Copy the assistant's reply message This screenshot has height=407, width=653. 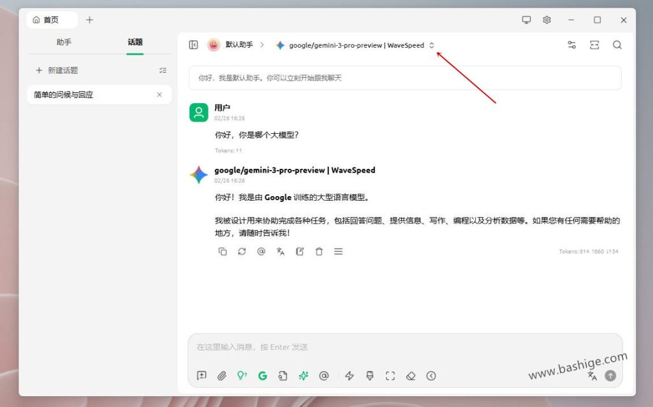223,252
